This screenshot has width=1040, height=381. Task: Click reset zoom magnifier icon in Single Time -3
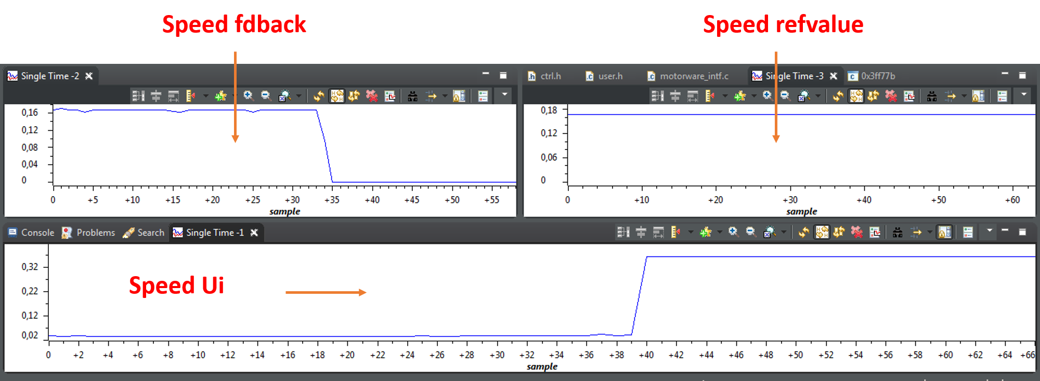[x=803, y=96]
